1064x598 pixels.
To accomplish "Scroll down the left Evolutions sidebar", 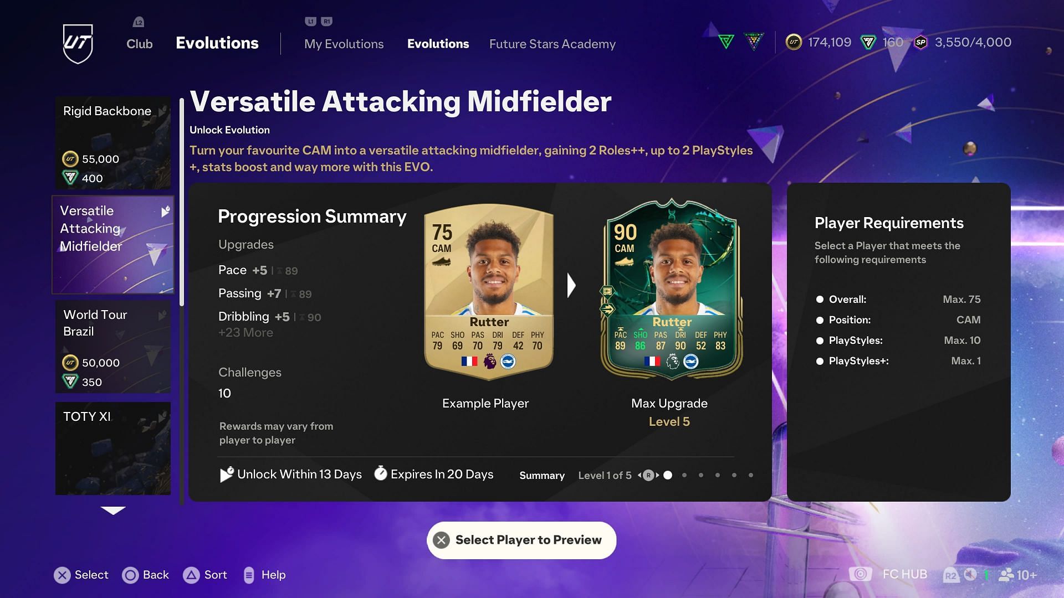I will [112, 509].
